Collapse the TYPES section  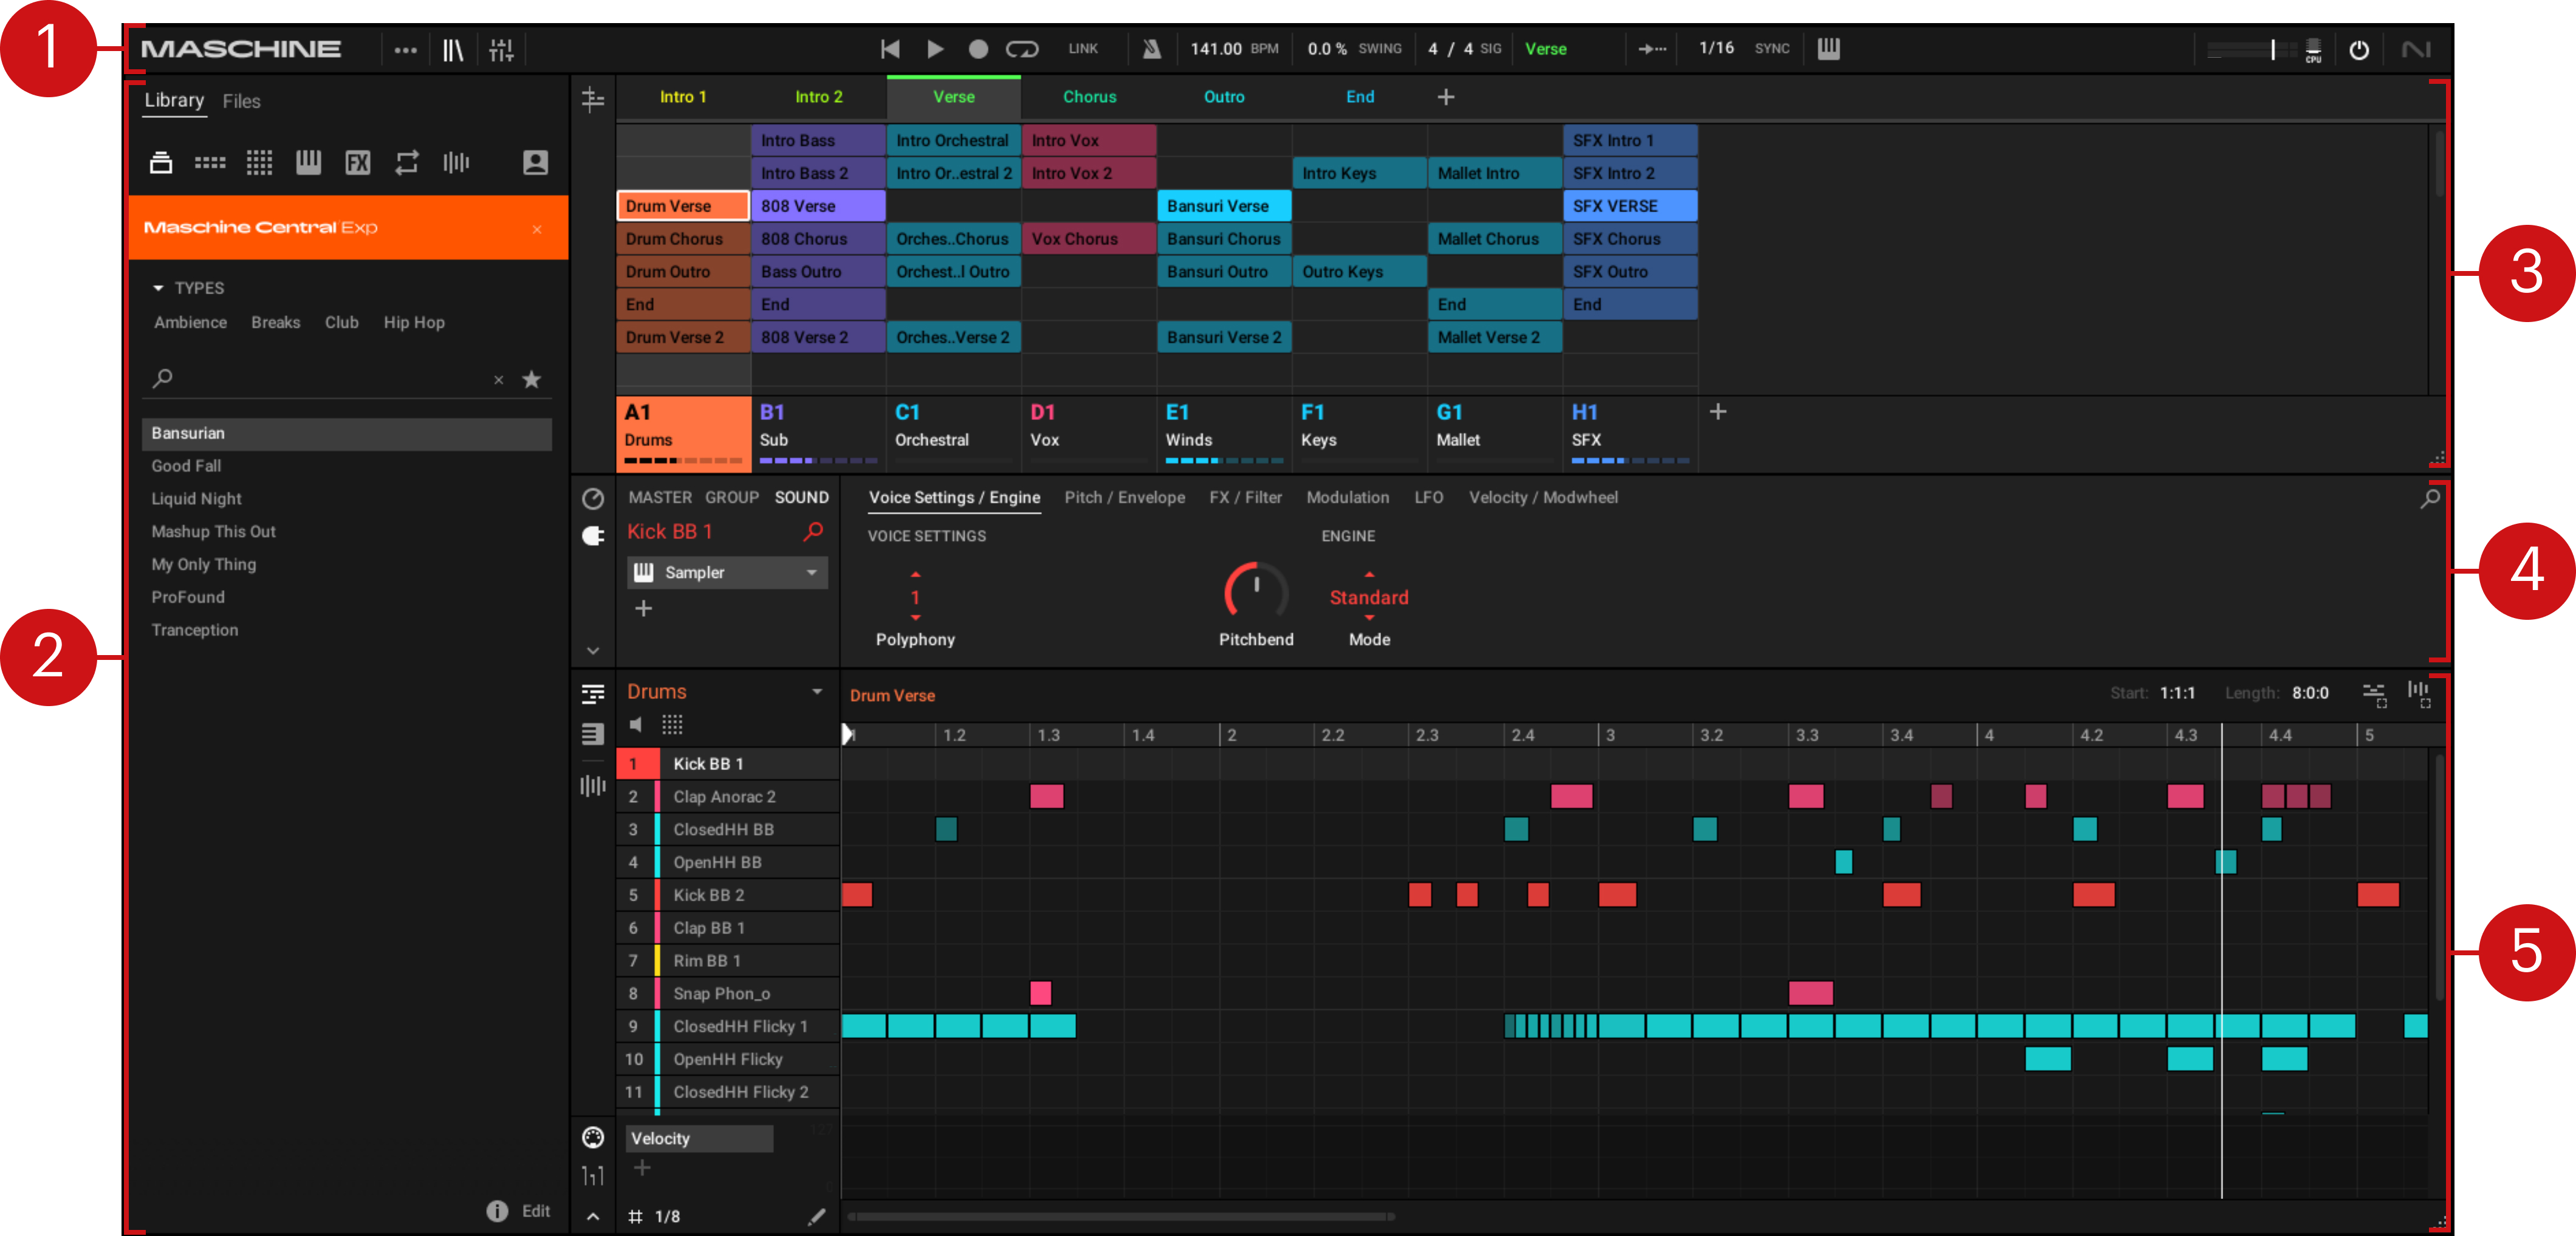(x=158, y=288)
